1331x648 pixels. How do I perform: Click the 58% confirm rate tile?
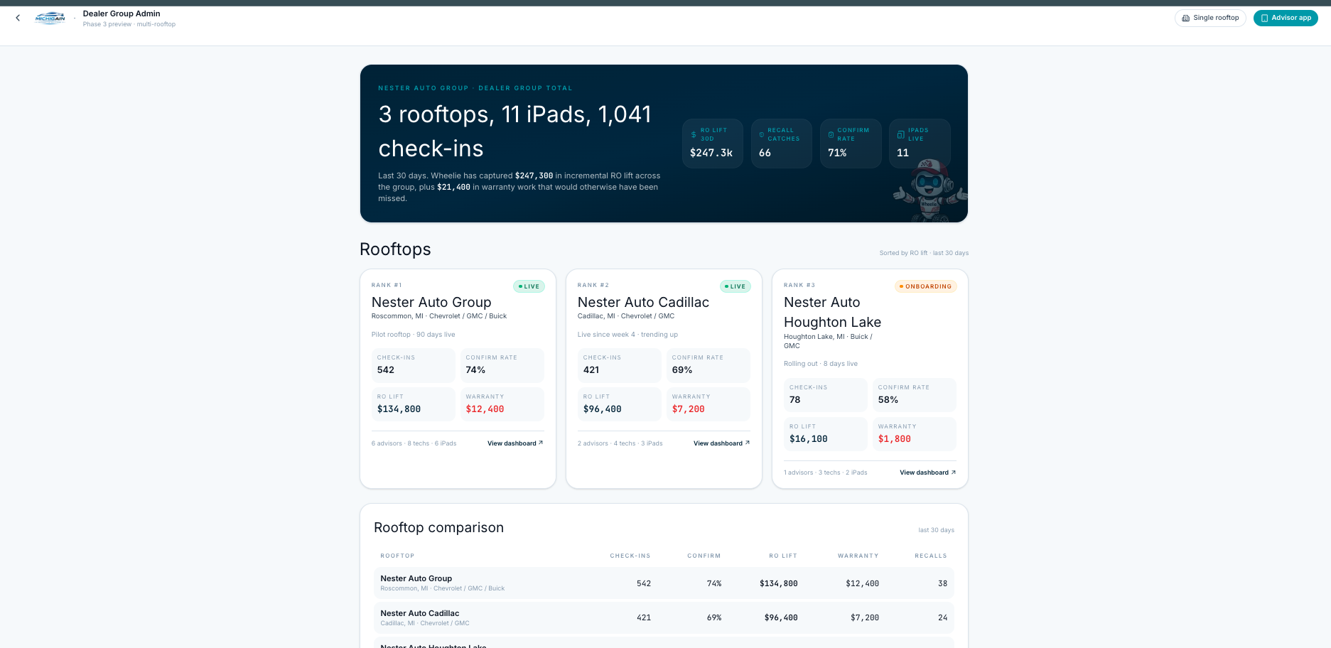click(x=915, y=395)
